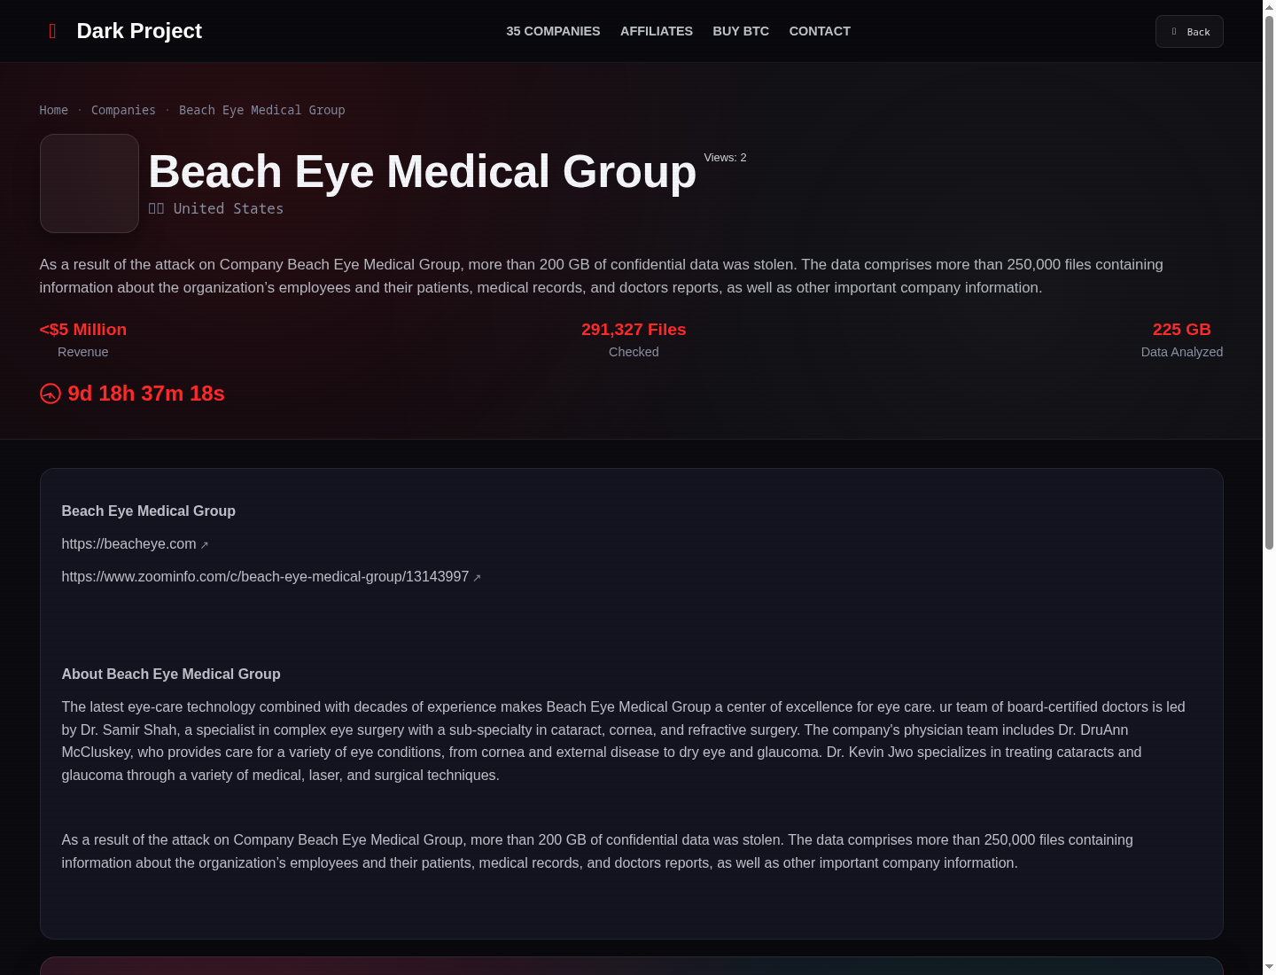
Task: Click the Beach Eye Medical Group breadcrumb
Action: pyautogui.click(x=262, y=110)
